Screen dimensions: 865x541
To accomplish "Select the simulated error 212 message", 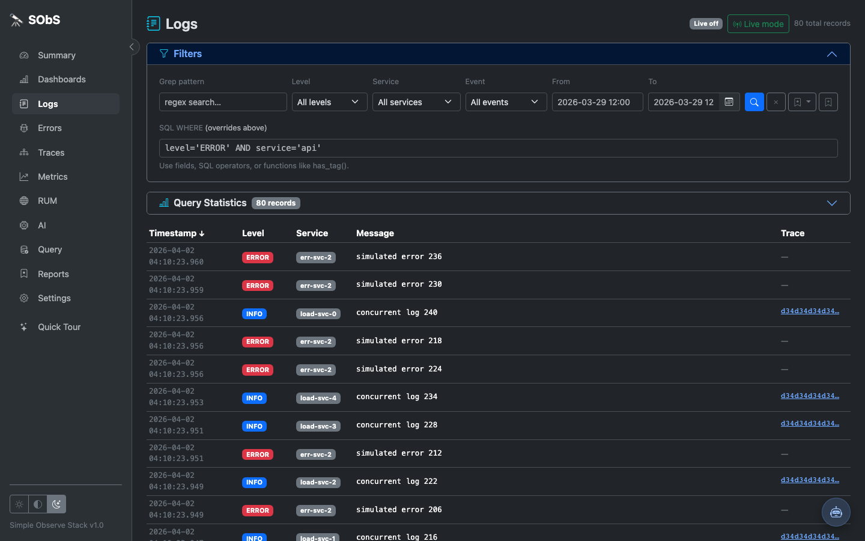I will [399, 453].
